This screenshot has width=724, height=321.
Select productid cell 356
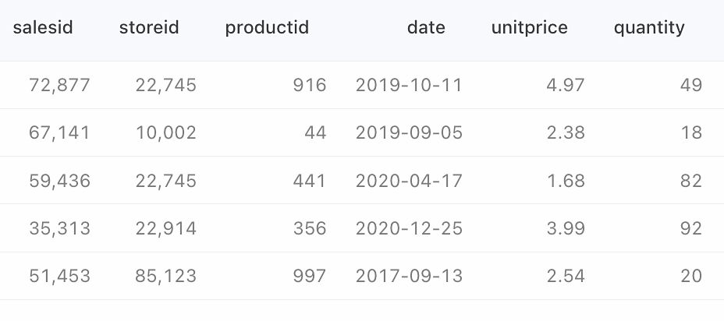tap(310, 228)
